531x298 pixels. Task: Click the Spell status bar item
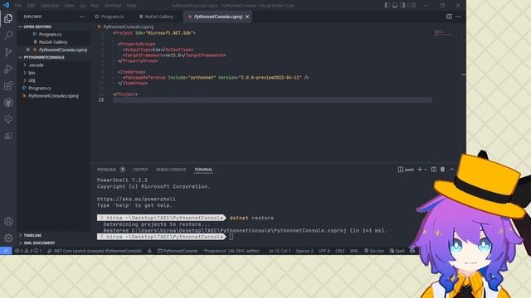point(397,251)
